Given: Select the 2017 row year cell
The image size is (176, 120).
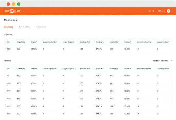Looking at the screenshot, I should point(9,106).
